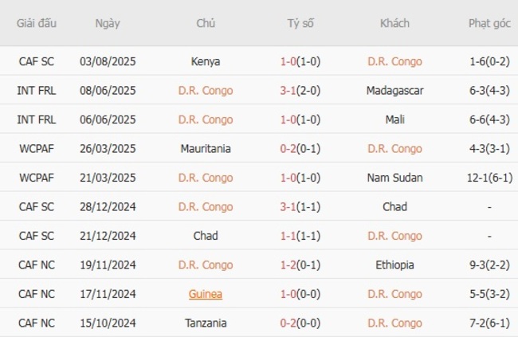518x337 pixels.
Task: Click the 12-1(6-1) corner kick stat
Action: tap(489, 178)
